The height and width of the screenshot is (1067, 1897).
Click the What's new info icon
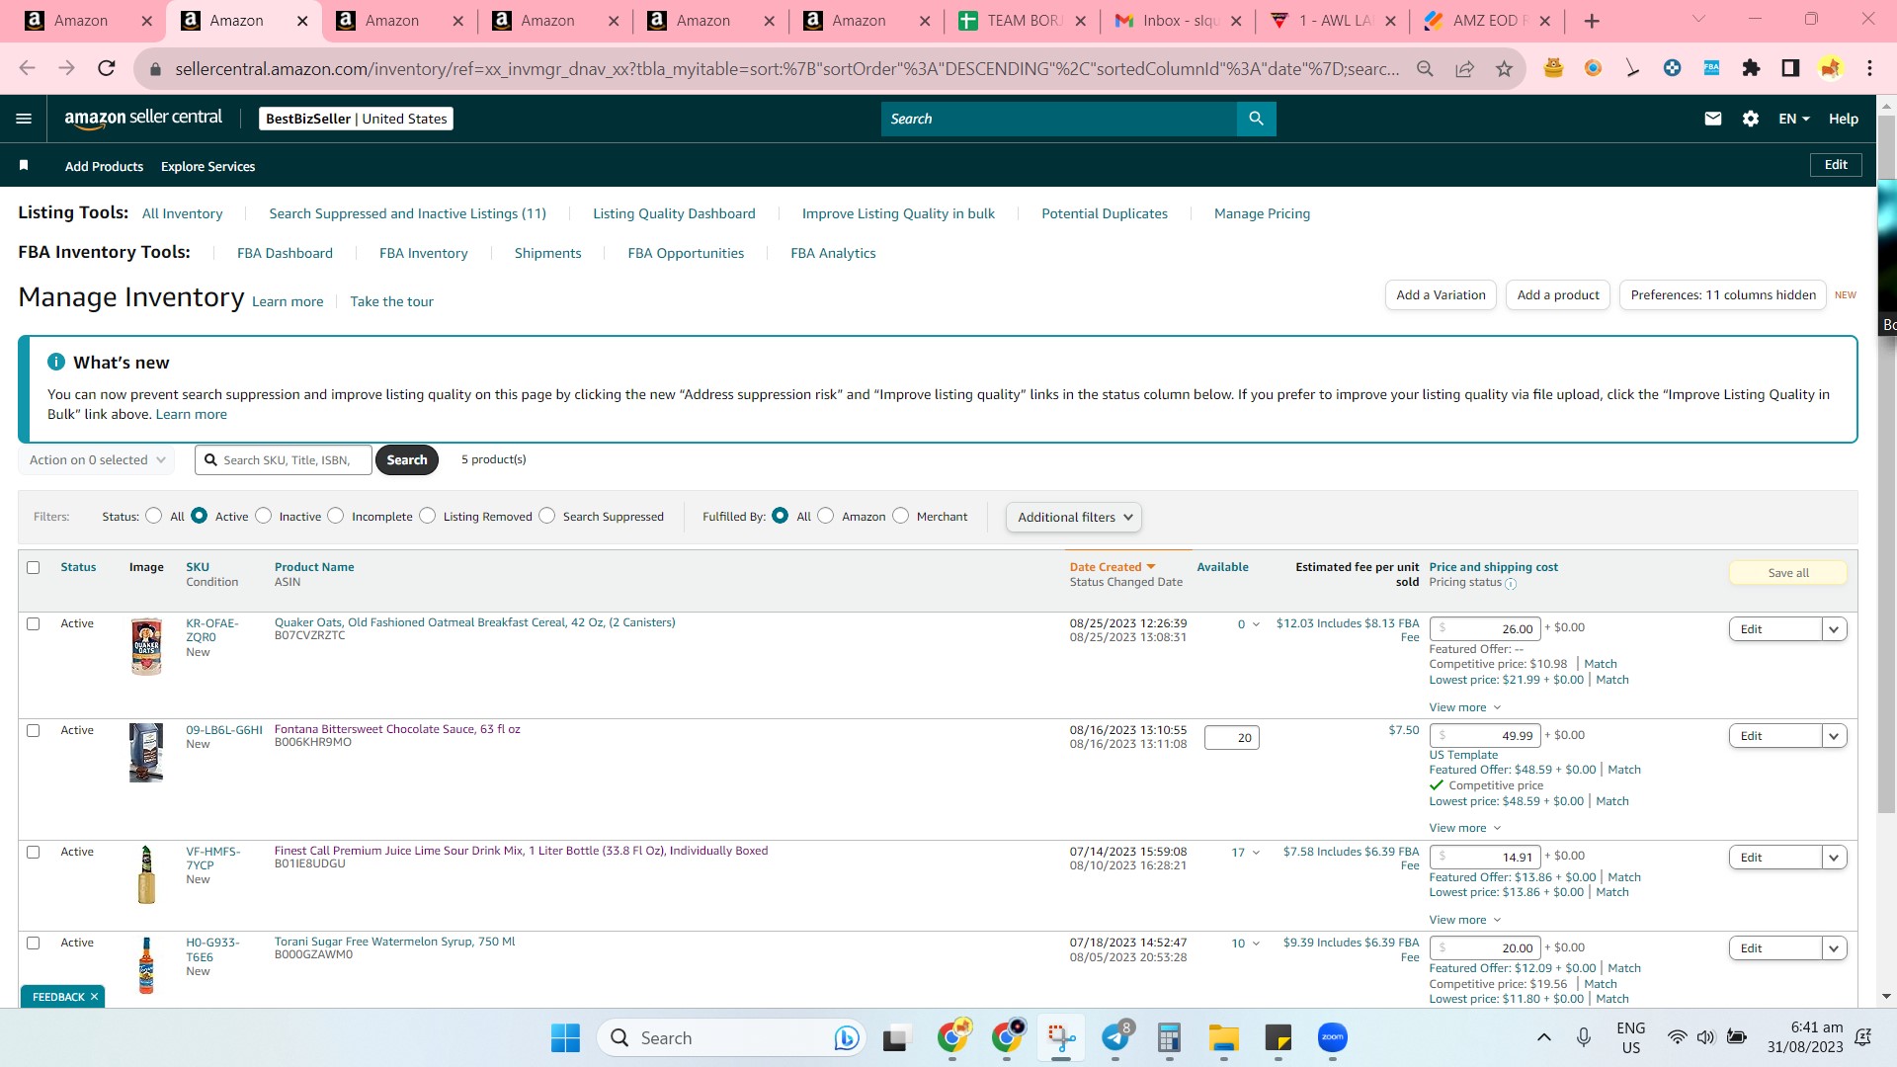click(x=56, y=362)
